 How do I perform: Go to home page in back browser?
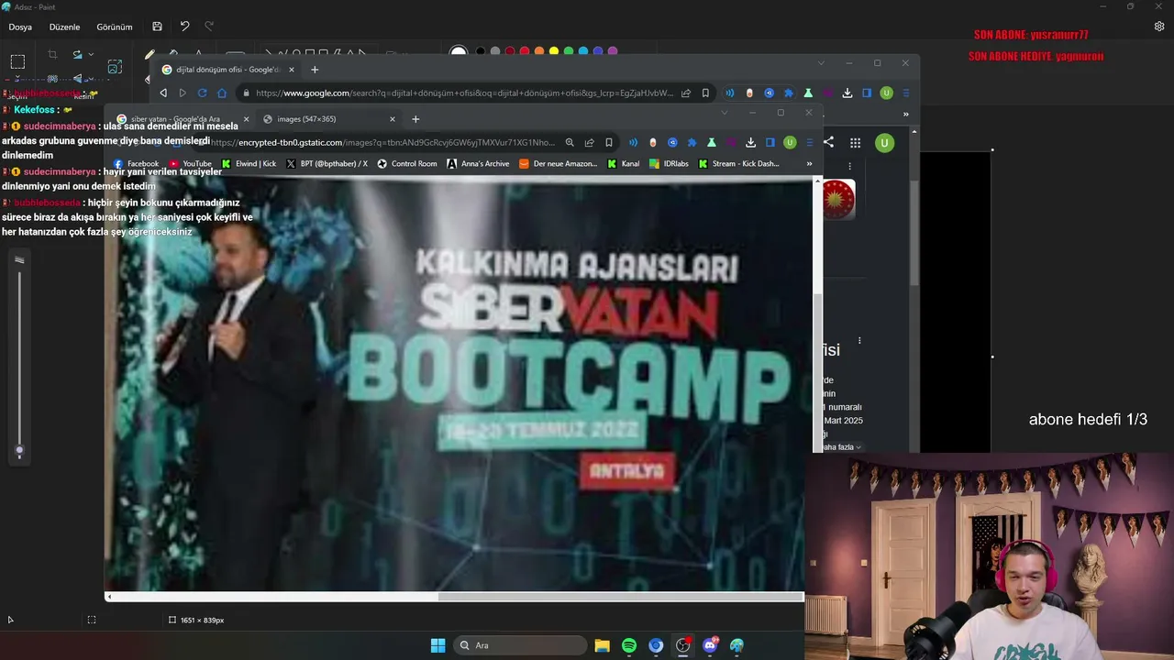pos(221,93)
